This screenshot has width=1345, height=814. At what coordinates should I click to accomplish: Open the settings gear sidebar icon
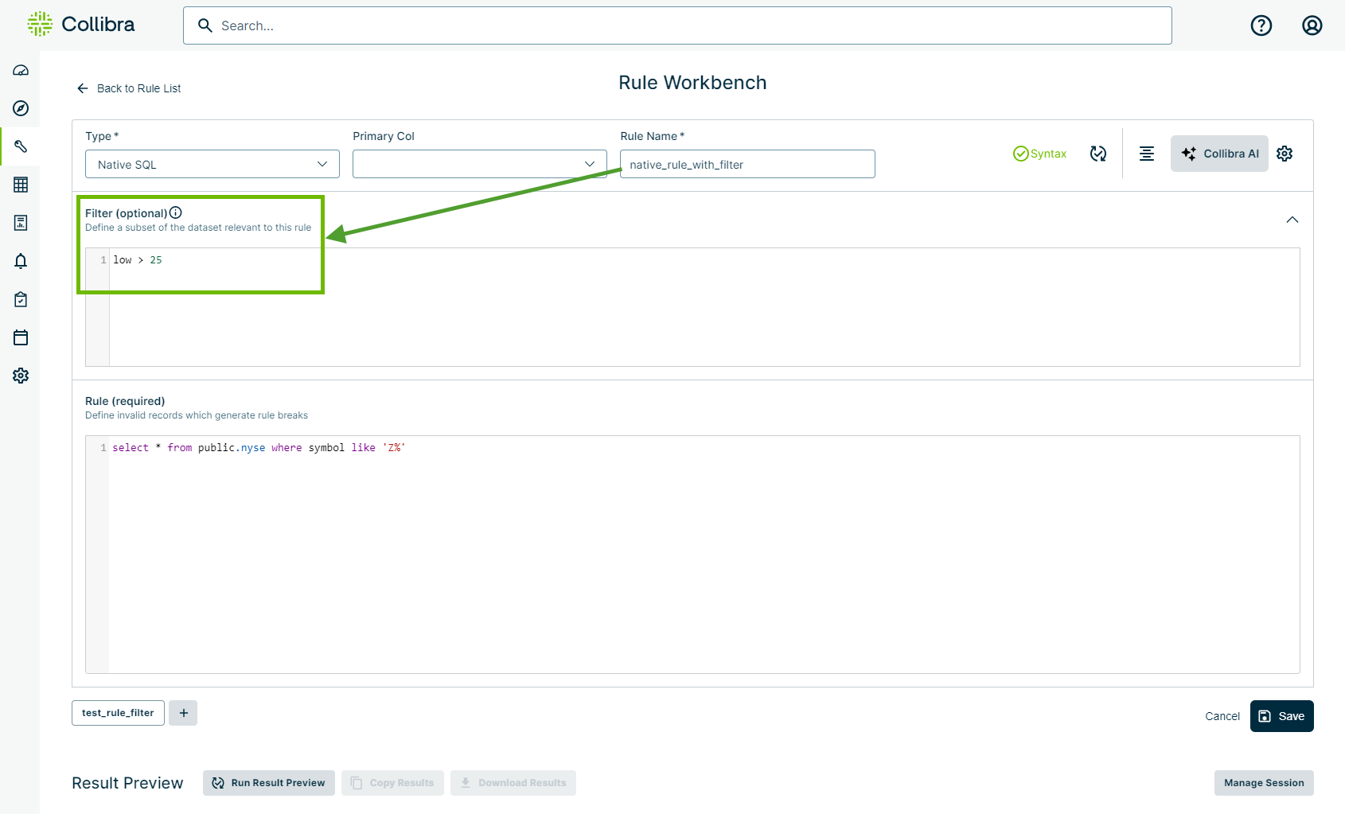click(x=21, y=376)
